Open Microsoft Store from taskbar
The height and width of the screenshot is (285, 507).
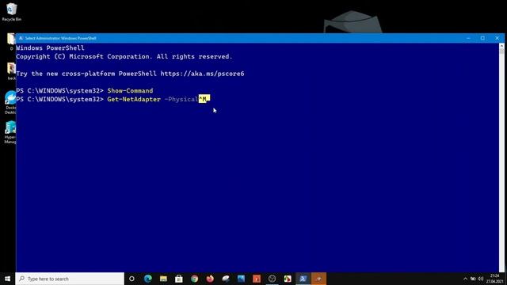(x=179, y=279)
